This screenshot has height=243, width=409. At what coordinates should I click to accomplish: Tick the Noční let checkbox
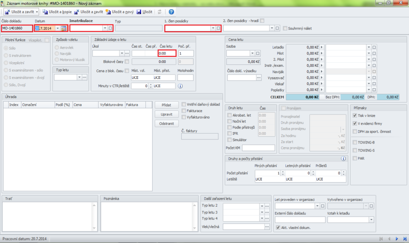229,122
